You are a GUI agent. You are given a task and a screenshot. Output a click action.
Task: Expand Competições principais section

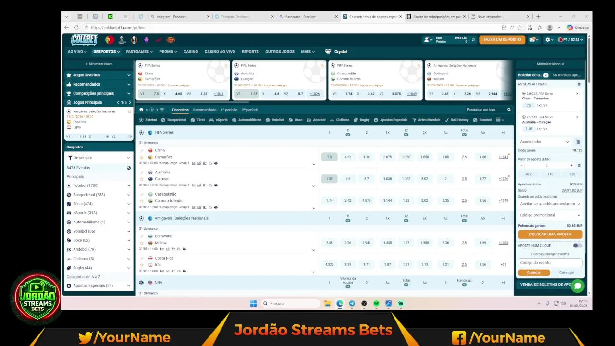[x=99, y=93]
